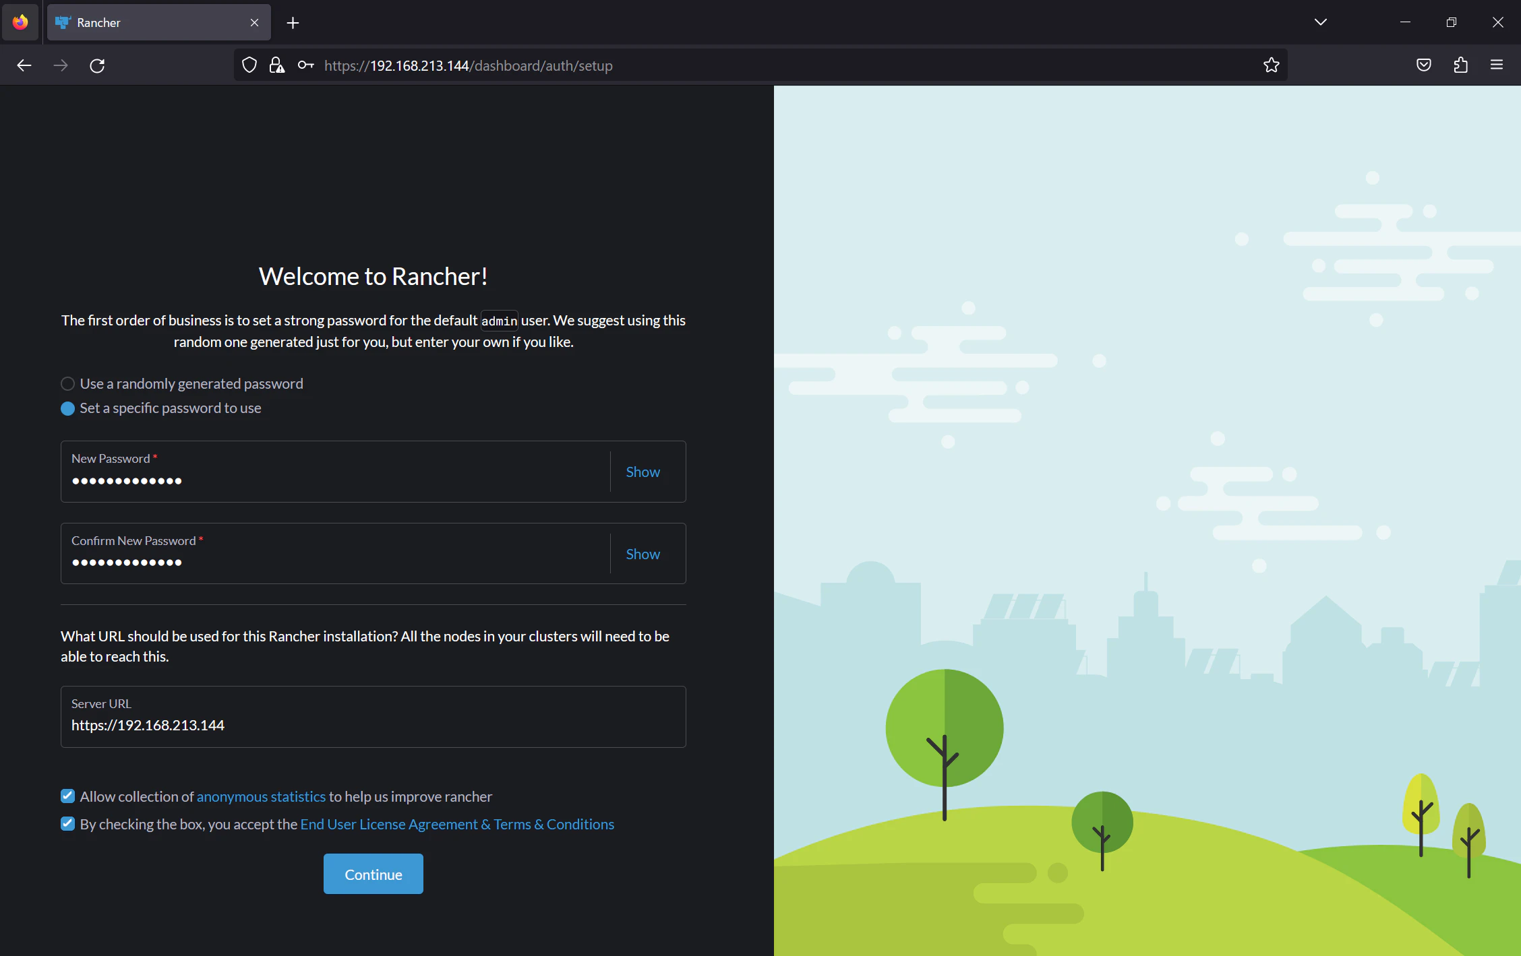Viewport: 1521px width, 956px height.
Task: Show the Confirm New Password characters
Action: (643, 554)
